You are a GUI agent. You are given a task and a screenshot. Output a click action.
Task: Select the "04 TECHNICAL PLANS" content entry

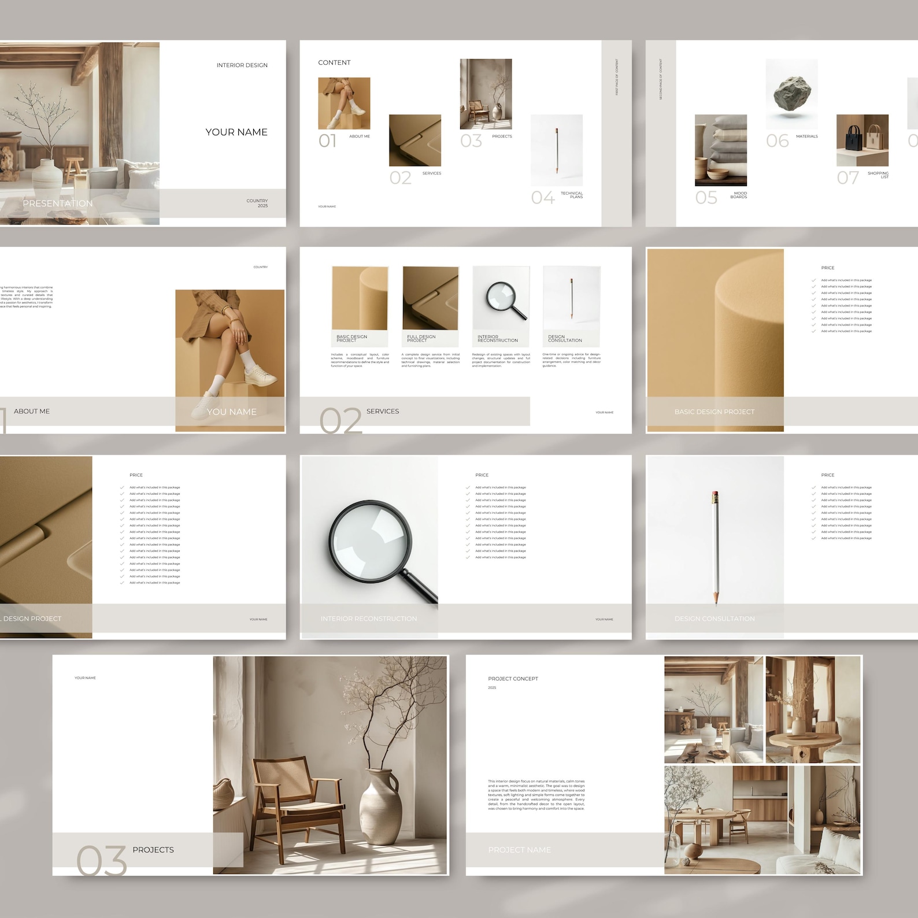(557, 198)
